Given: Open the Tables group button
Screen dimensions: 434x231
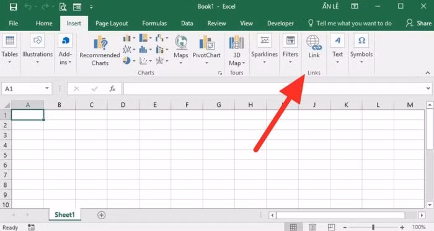Looking at the screenshot, I should tap(10, 49).
